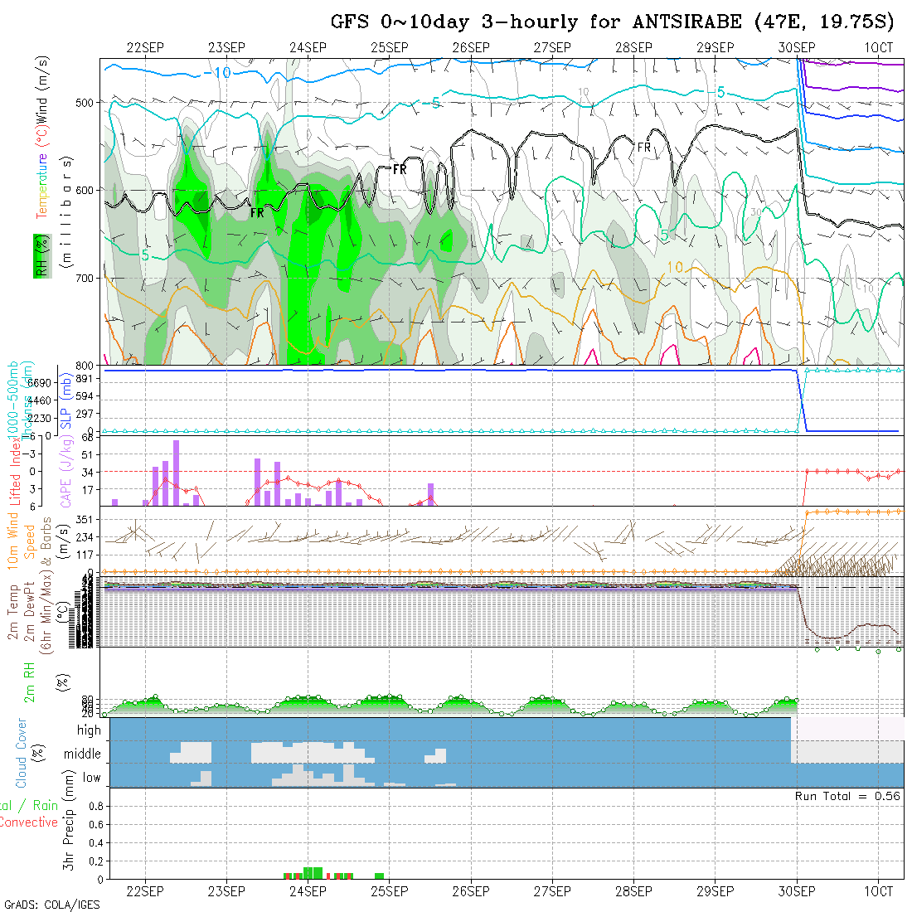This screenshot has height=912, width=912.
Task: Click the 600 millibar pressure level label
Action: pos(85,190)
